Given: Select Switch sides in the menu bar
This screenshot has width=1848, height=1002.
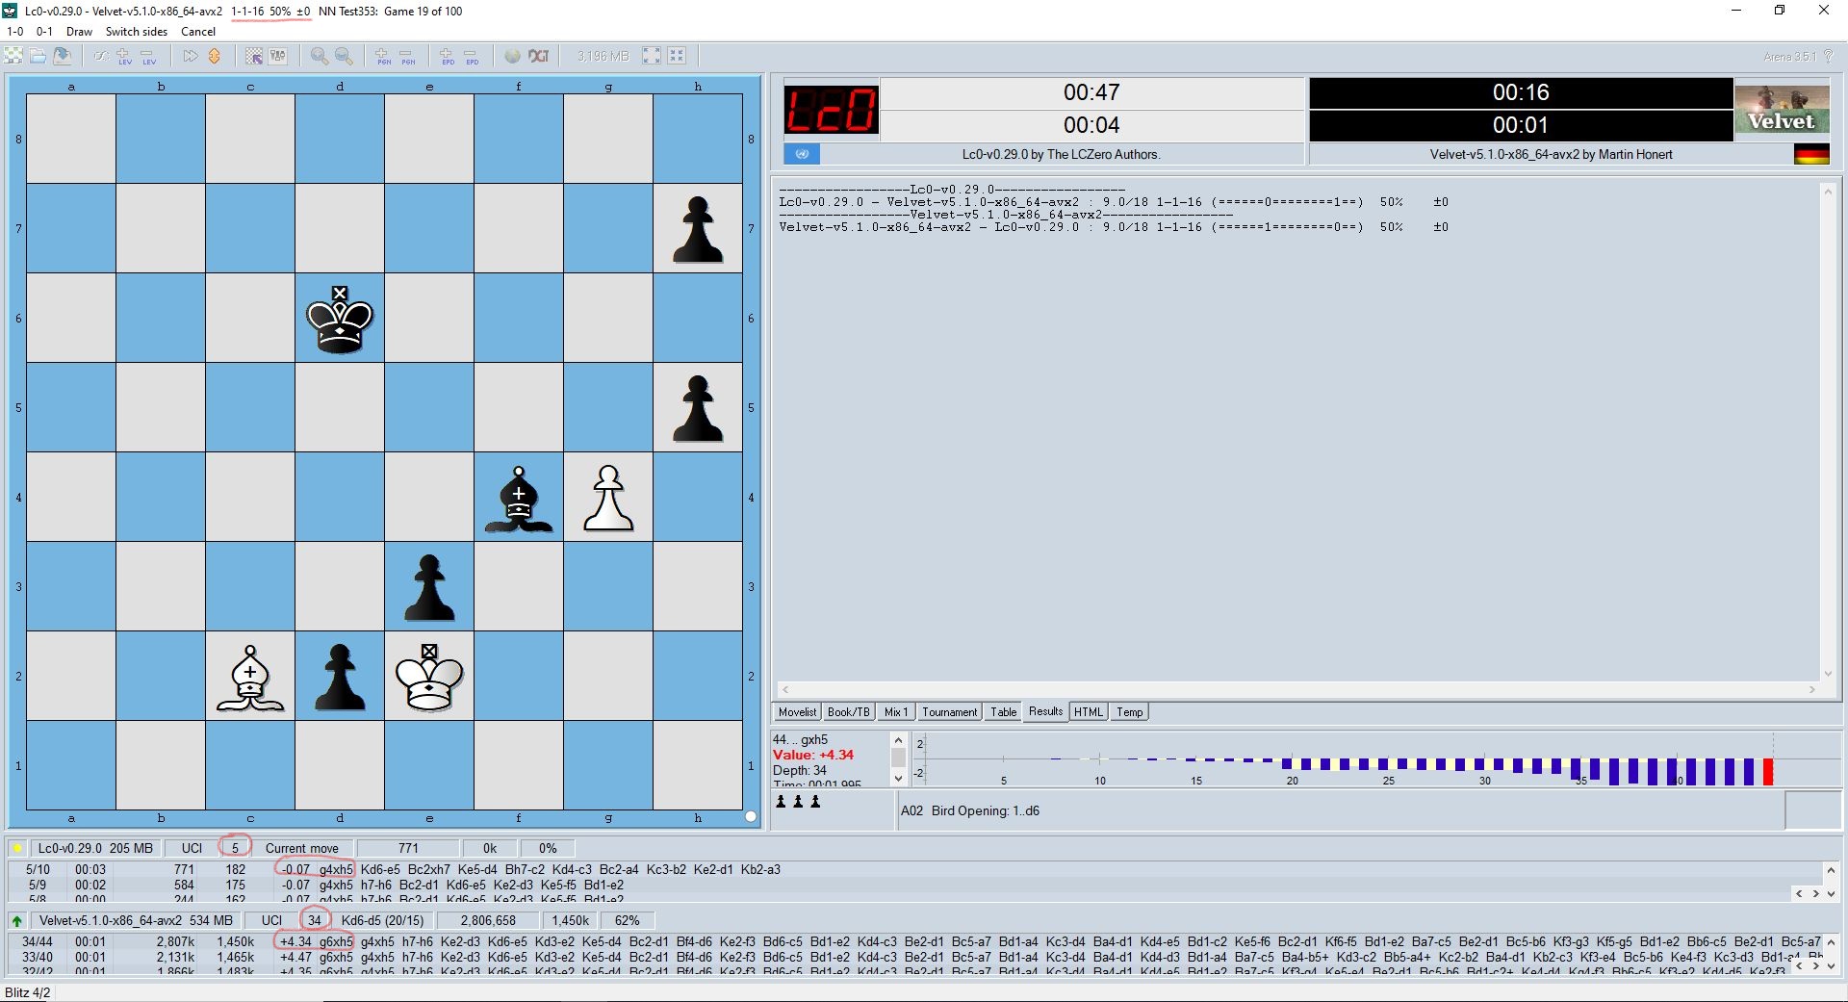Looking at the screenshot, I should tap(136, 31).
